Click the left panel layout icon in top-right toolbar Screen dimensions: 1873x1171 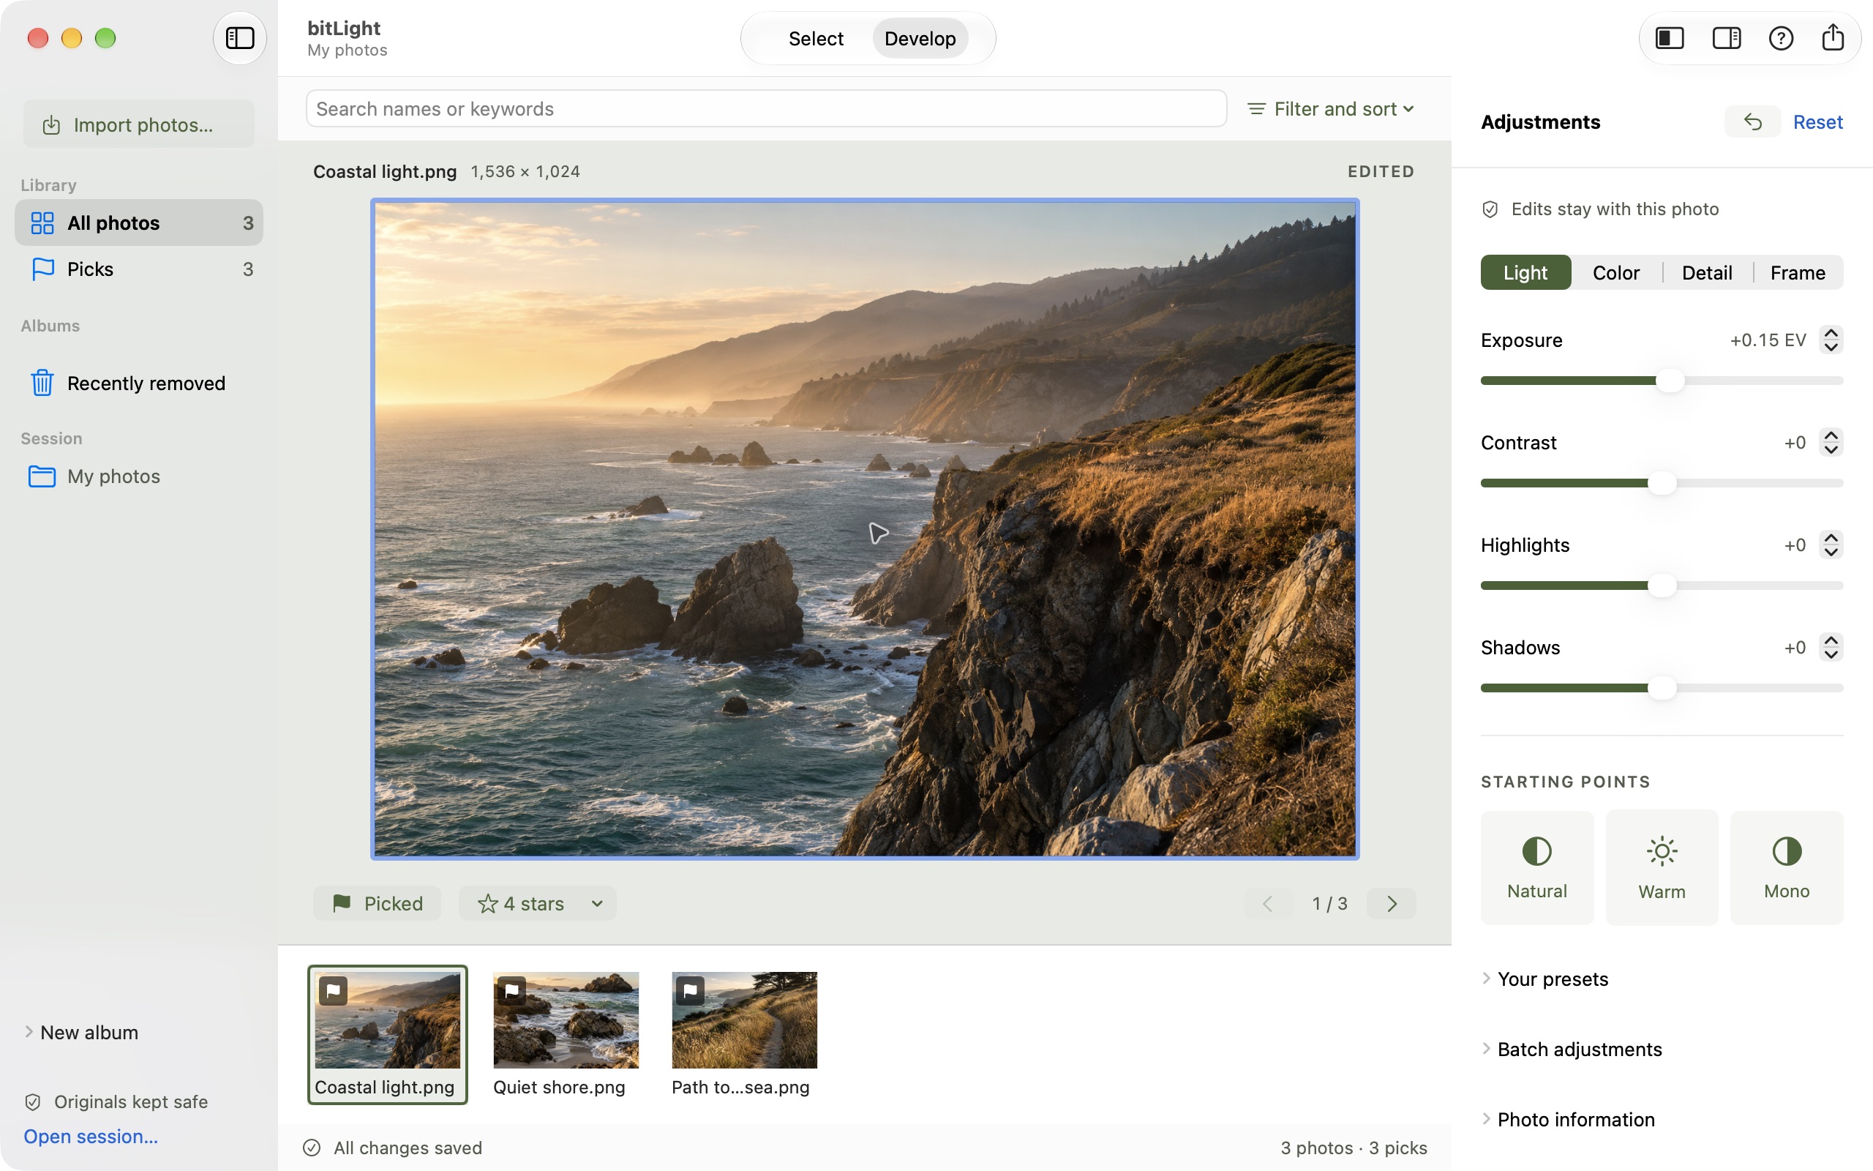[x=1670, y=38]
